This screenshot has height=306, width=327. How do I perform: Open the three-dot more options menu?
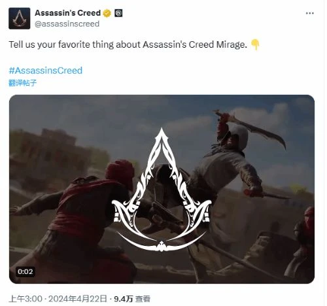[x=310, y=13]
